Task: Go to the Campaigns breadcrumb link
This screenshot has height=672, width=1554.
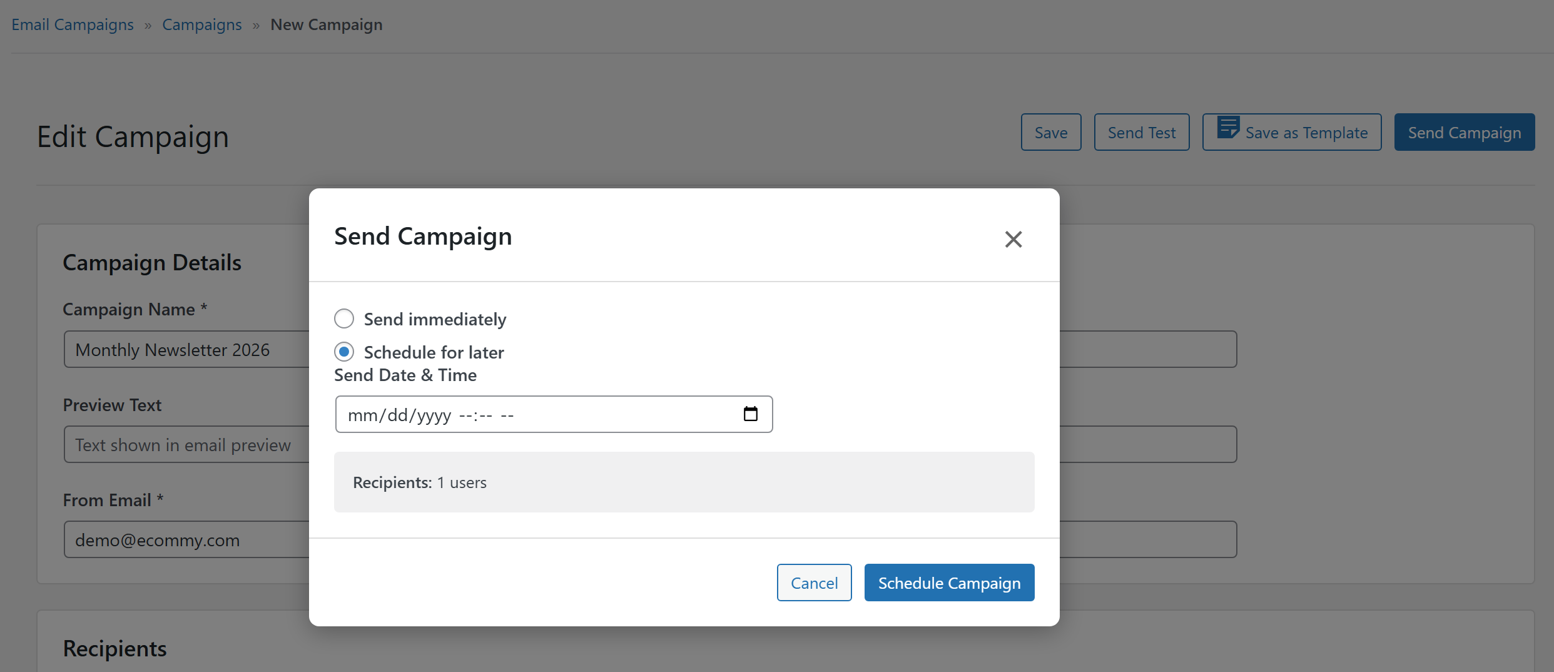Action: (x=201, y=24)
